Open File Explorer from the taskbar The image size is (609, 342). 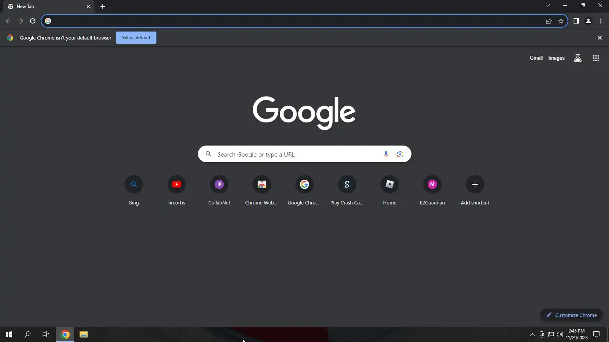(x=84, y=334)
